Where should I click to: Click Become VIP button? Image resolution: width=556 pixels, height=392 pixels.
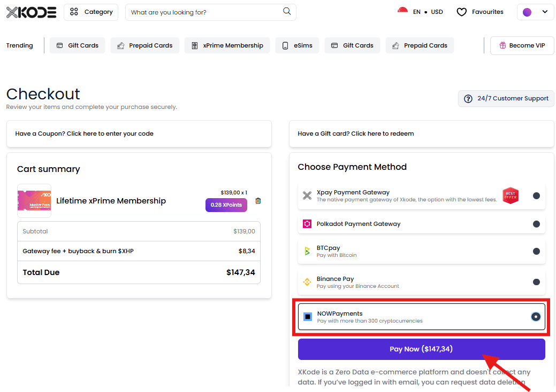point(522,45)
